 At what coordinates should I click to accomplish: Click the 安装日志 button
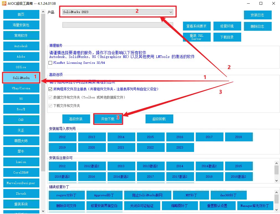click(258, 15)
